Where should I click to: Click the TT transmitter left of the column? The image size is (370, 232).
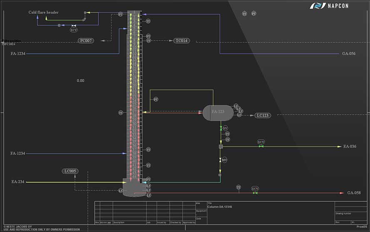point(121,113)
